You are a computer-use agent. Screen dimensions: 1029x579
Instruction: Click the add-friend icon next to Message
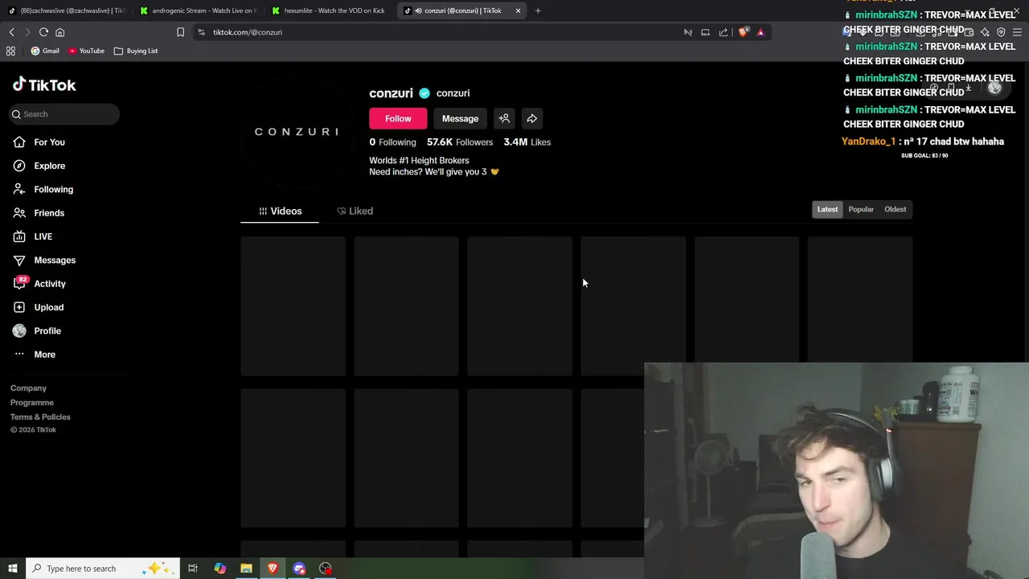(504, 119)
